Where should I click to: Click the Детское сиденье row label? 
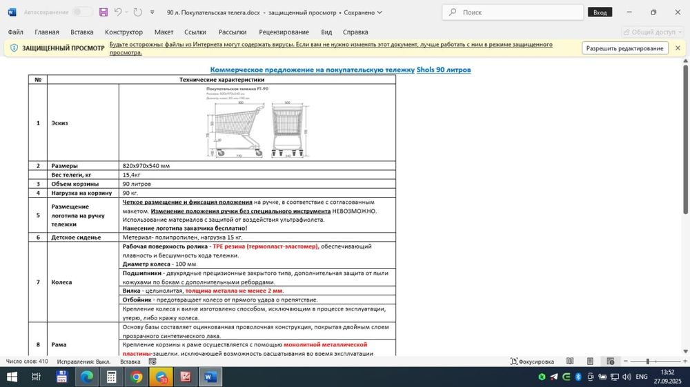pos(76,237)
